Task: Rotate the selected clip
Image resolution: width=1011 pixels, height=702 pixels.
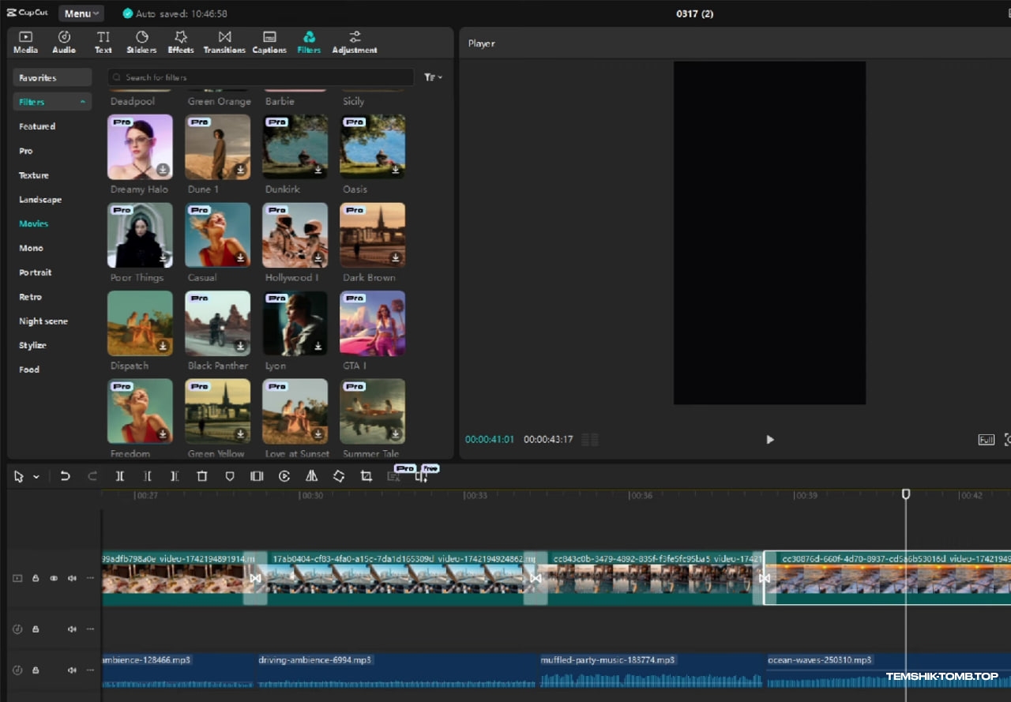Action: tap(339, 476)
